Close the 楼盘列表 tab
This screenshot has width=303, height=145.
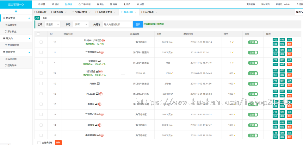(135, 12)
